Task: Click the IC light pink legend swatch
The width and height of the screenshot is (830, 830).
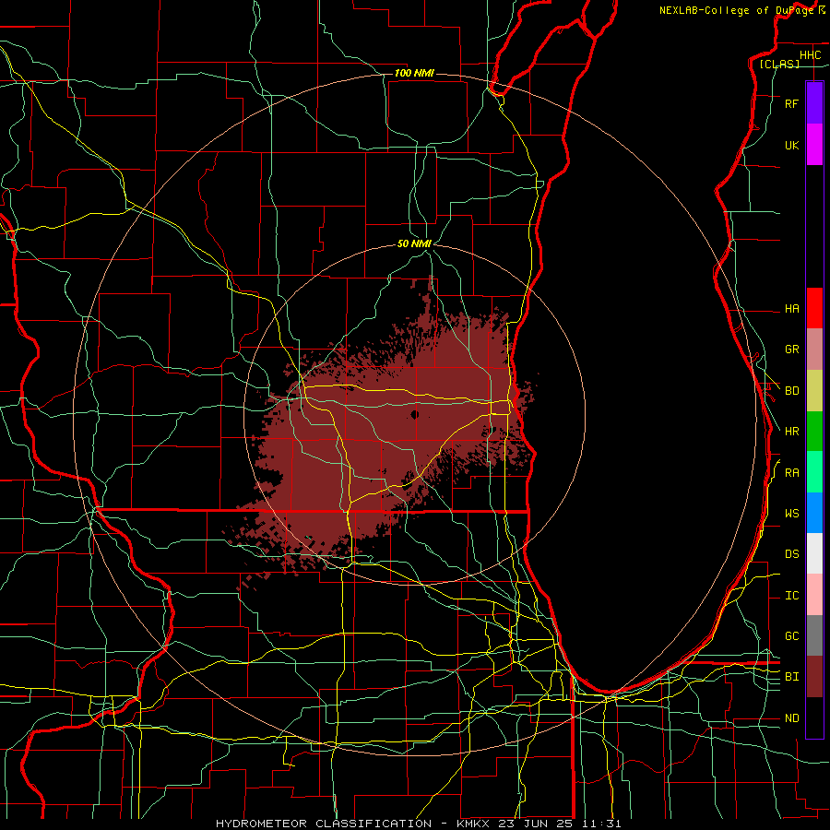Action: click(x=814, y=595)
